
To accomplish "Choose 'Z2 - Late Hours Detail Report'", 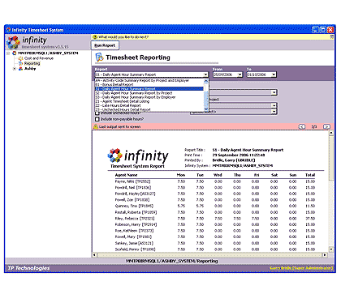I will pos(149,105).
